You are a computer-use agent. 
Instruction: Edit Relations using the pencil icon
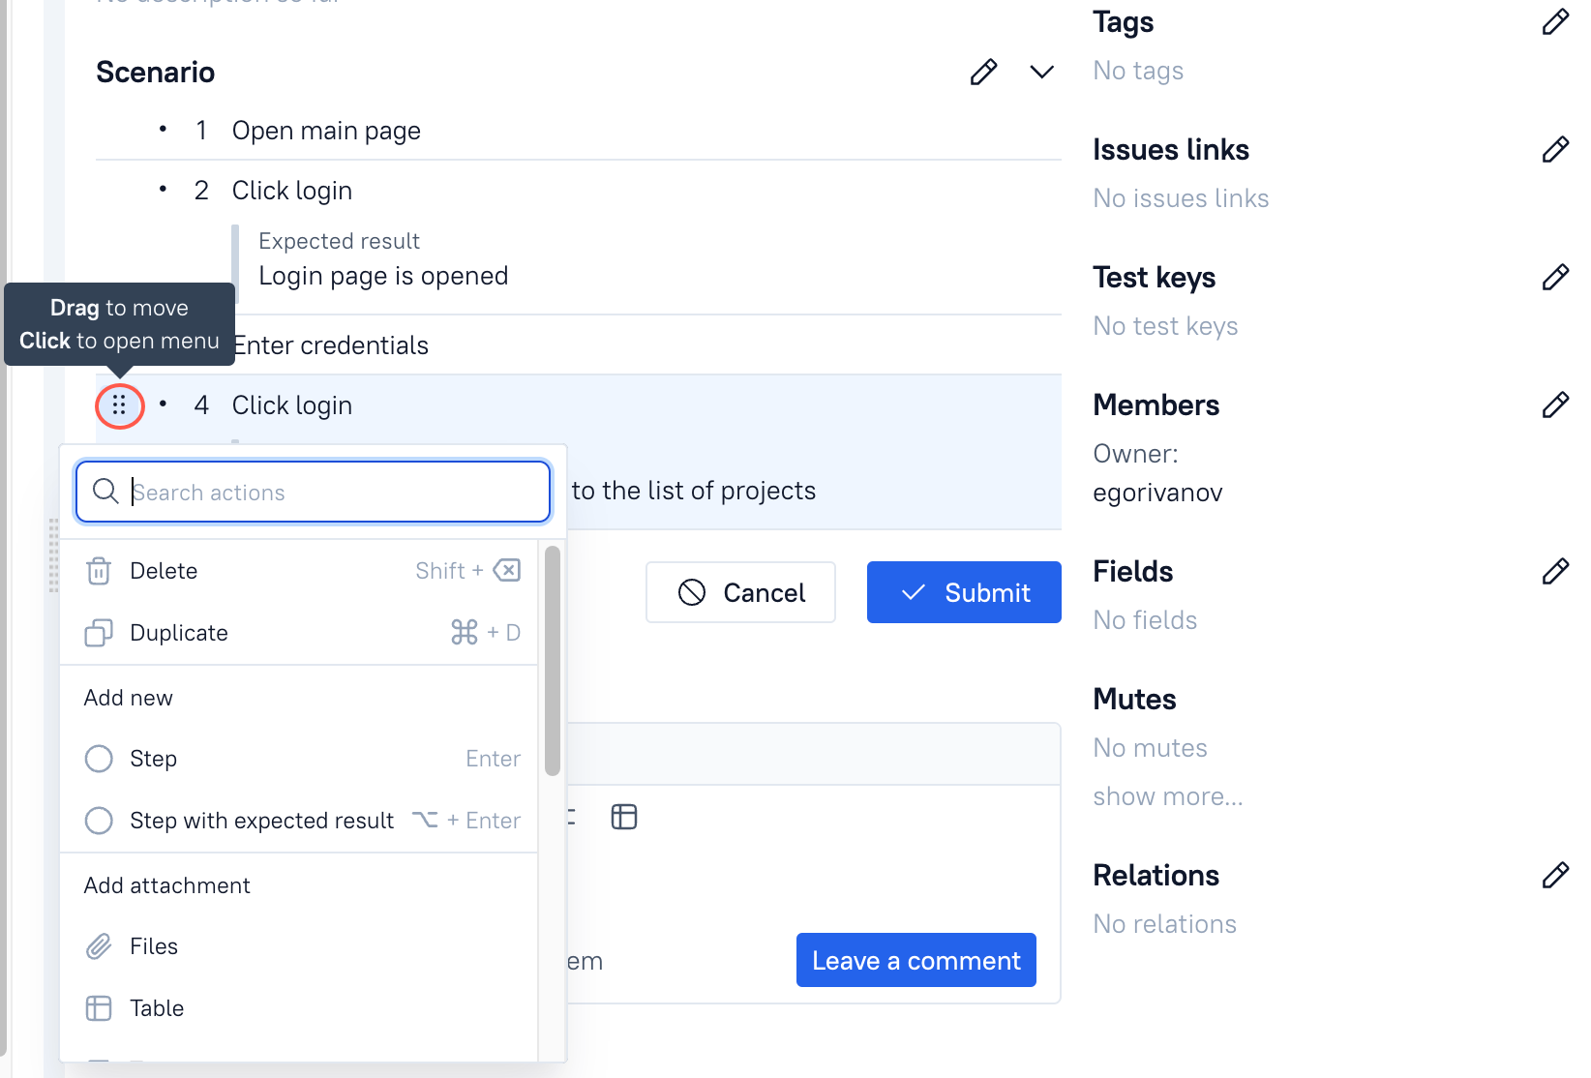(x=1556, y=874)
